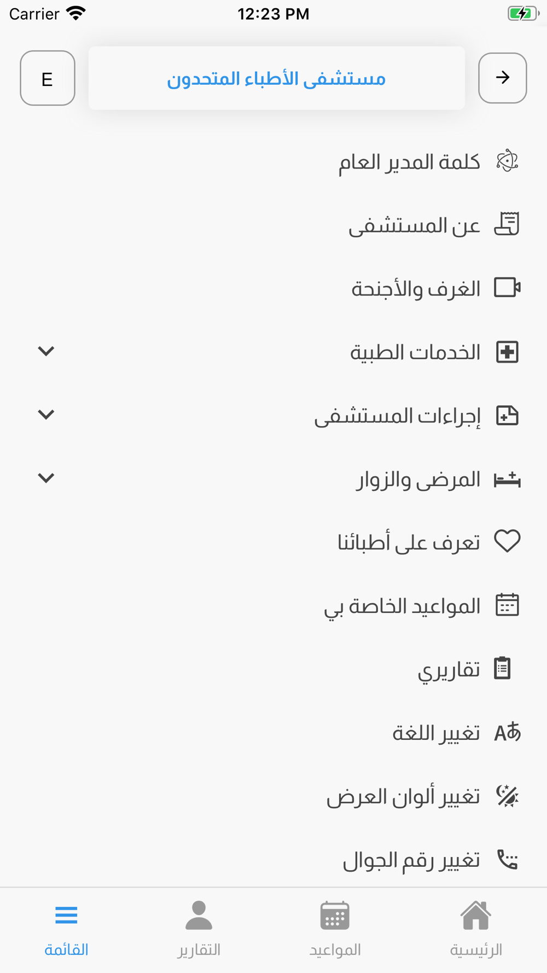The width and height of the screenshot is (547, 973).
Task: Open the تغيير ألوان العرض menu entry
Action: (x=403, y=797)
